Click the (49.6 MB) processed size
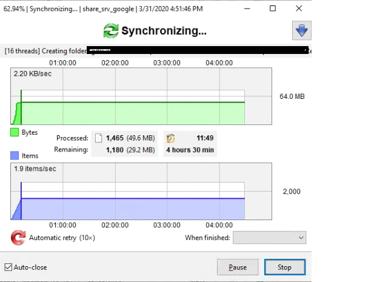The image size is (374, 282). (x=141, y=138)
